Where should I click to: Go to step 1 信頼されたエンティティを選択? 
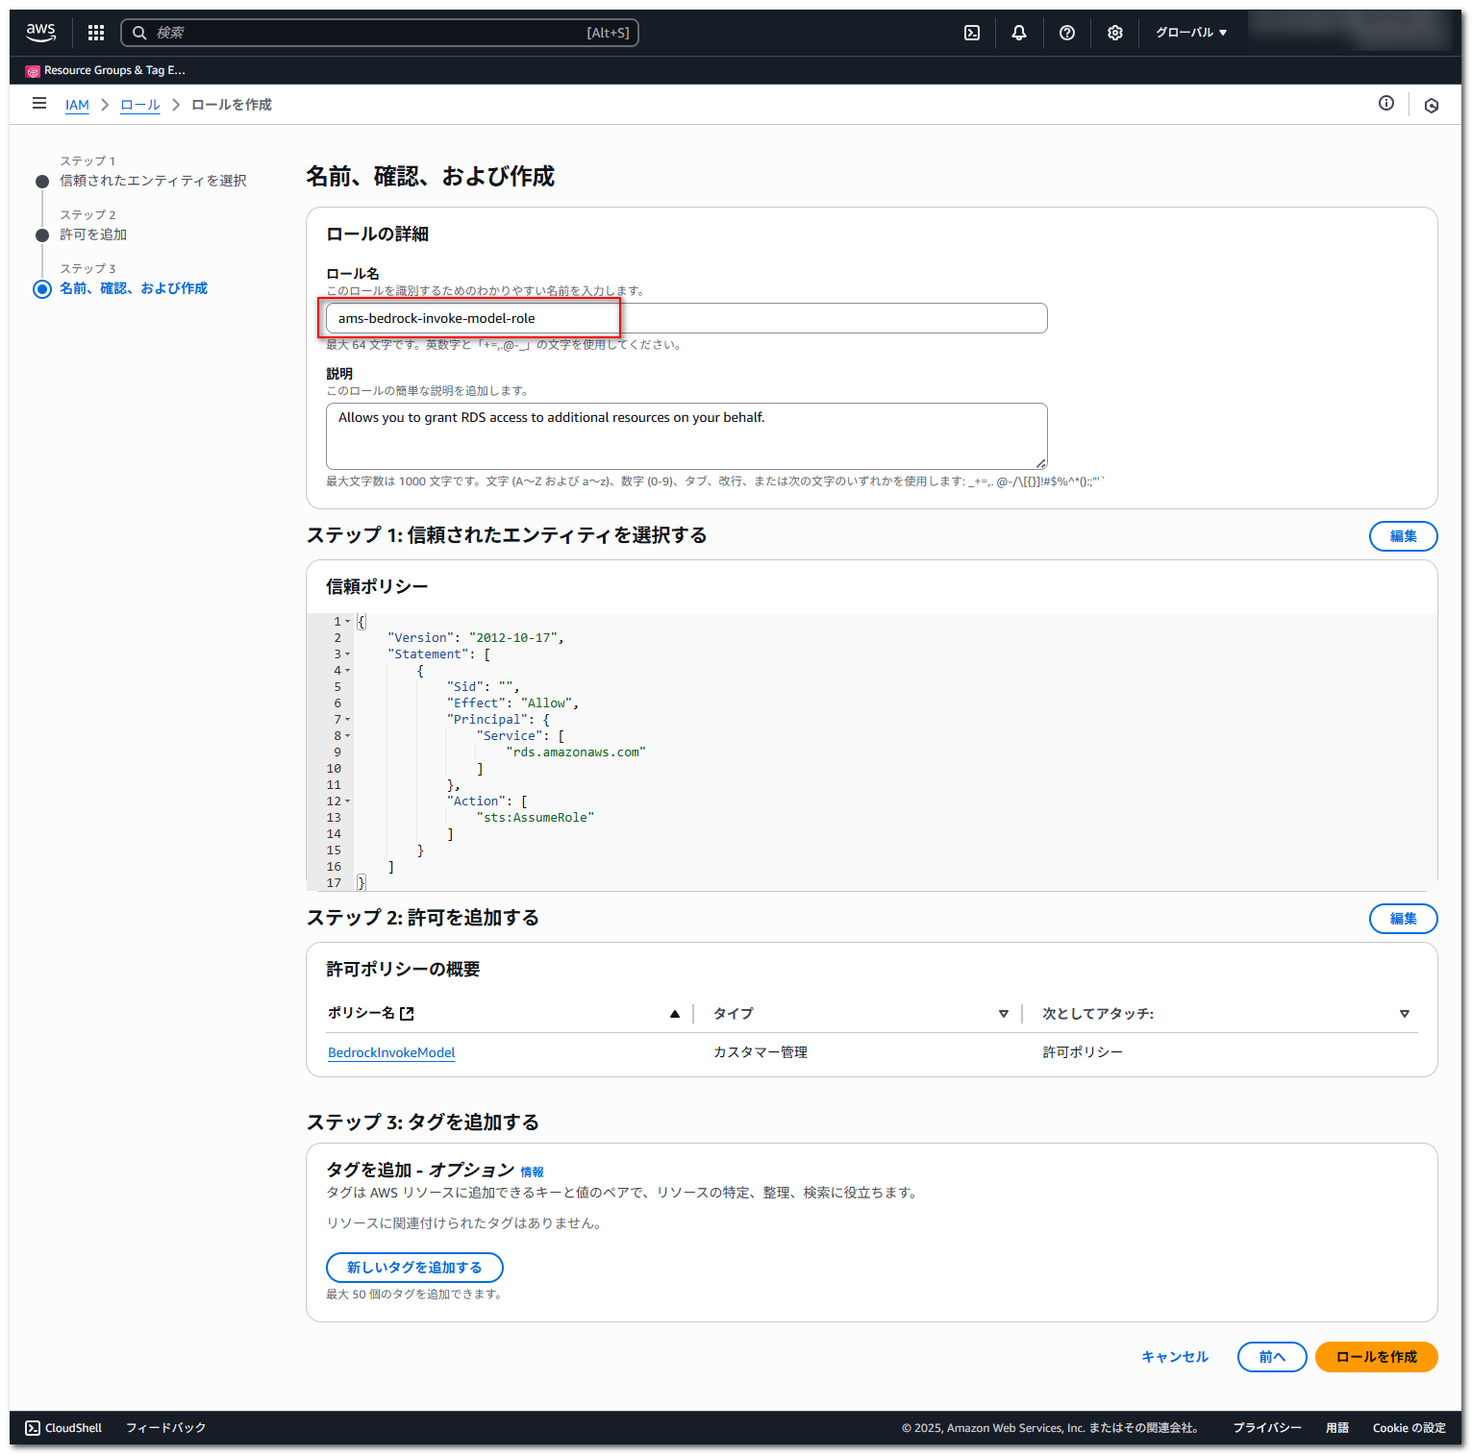pos(153,181)
